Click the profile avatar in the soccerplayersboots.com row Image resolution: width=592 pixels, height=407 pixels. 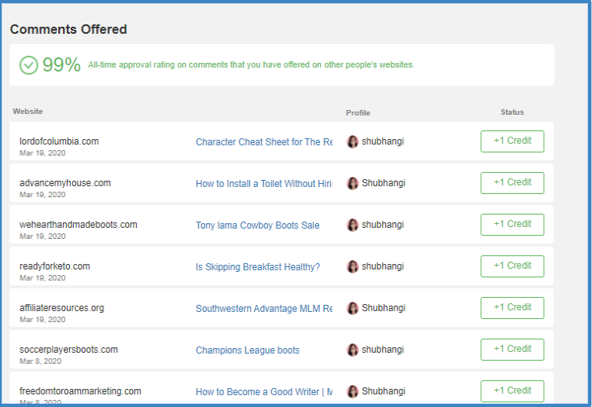tap(352, 350)
